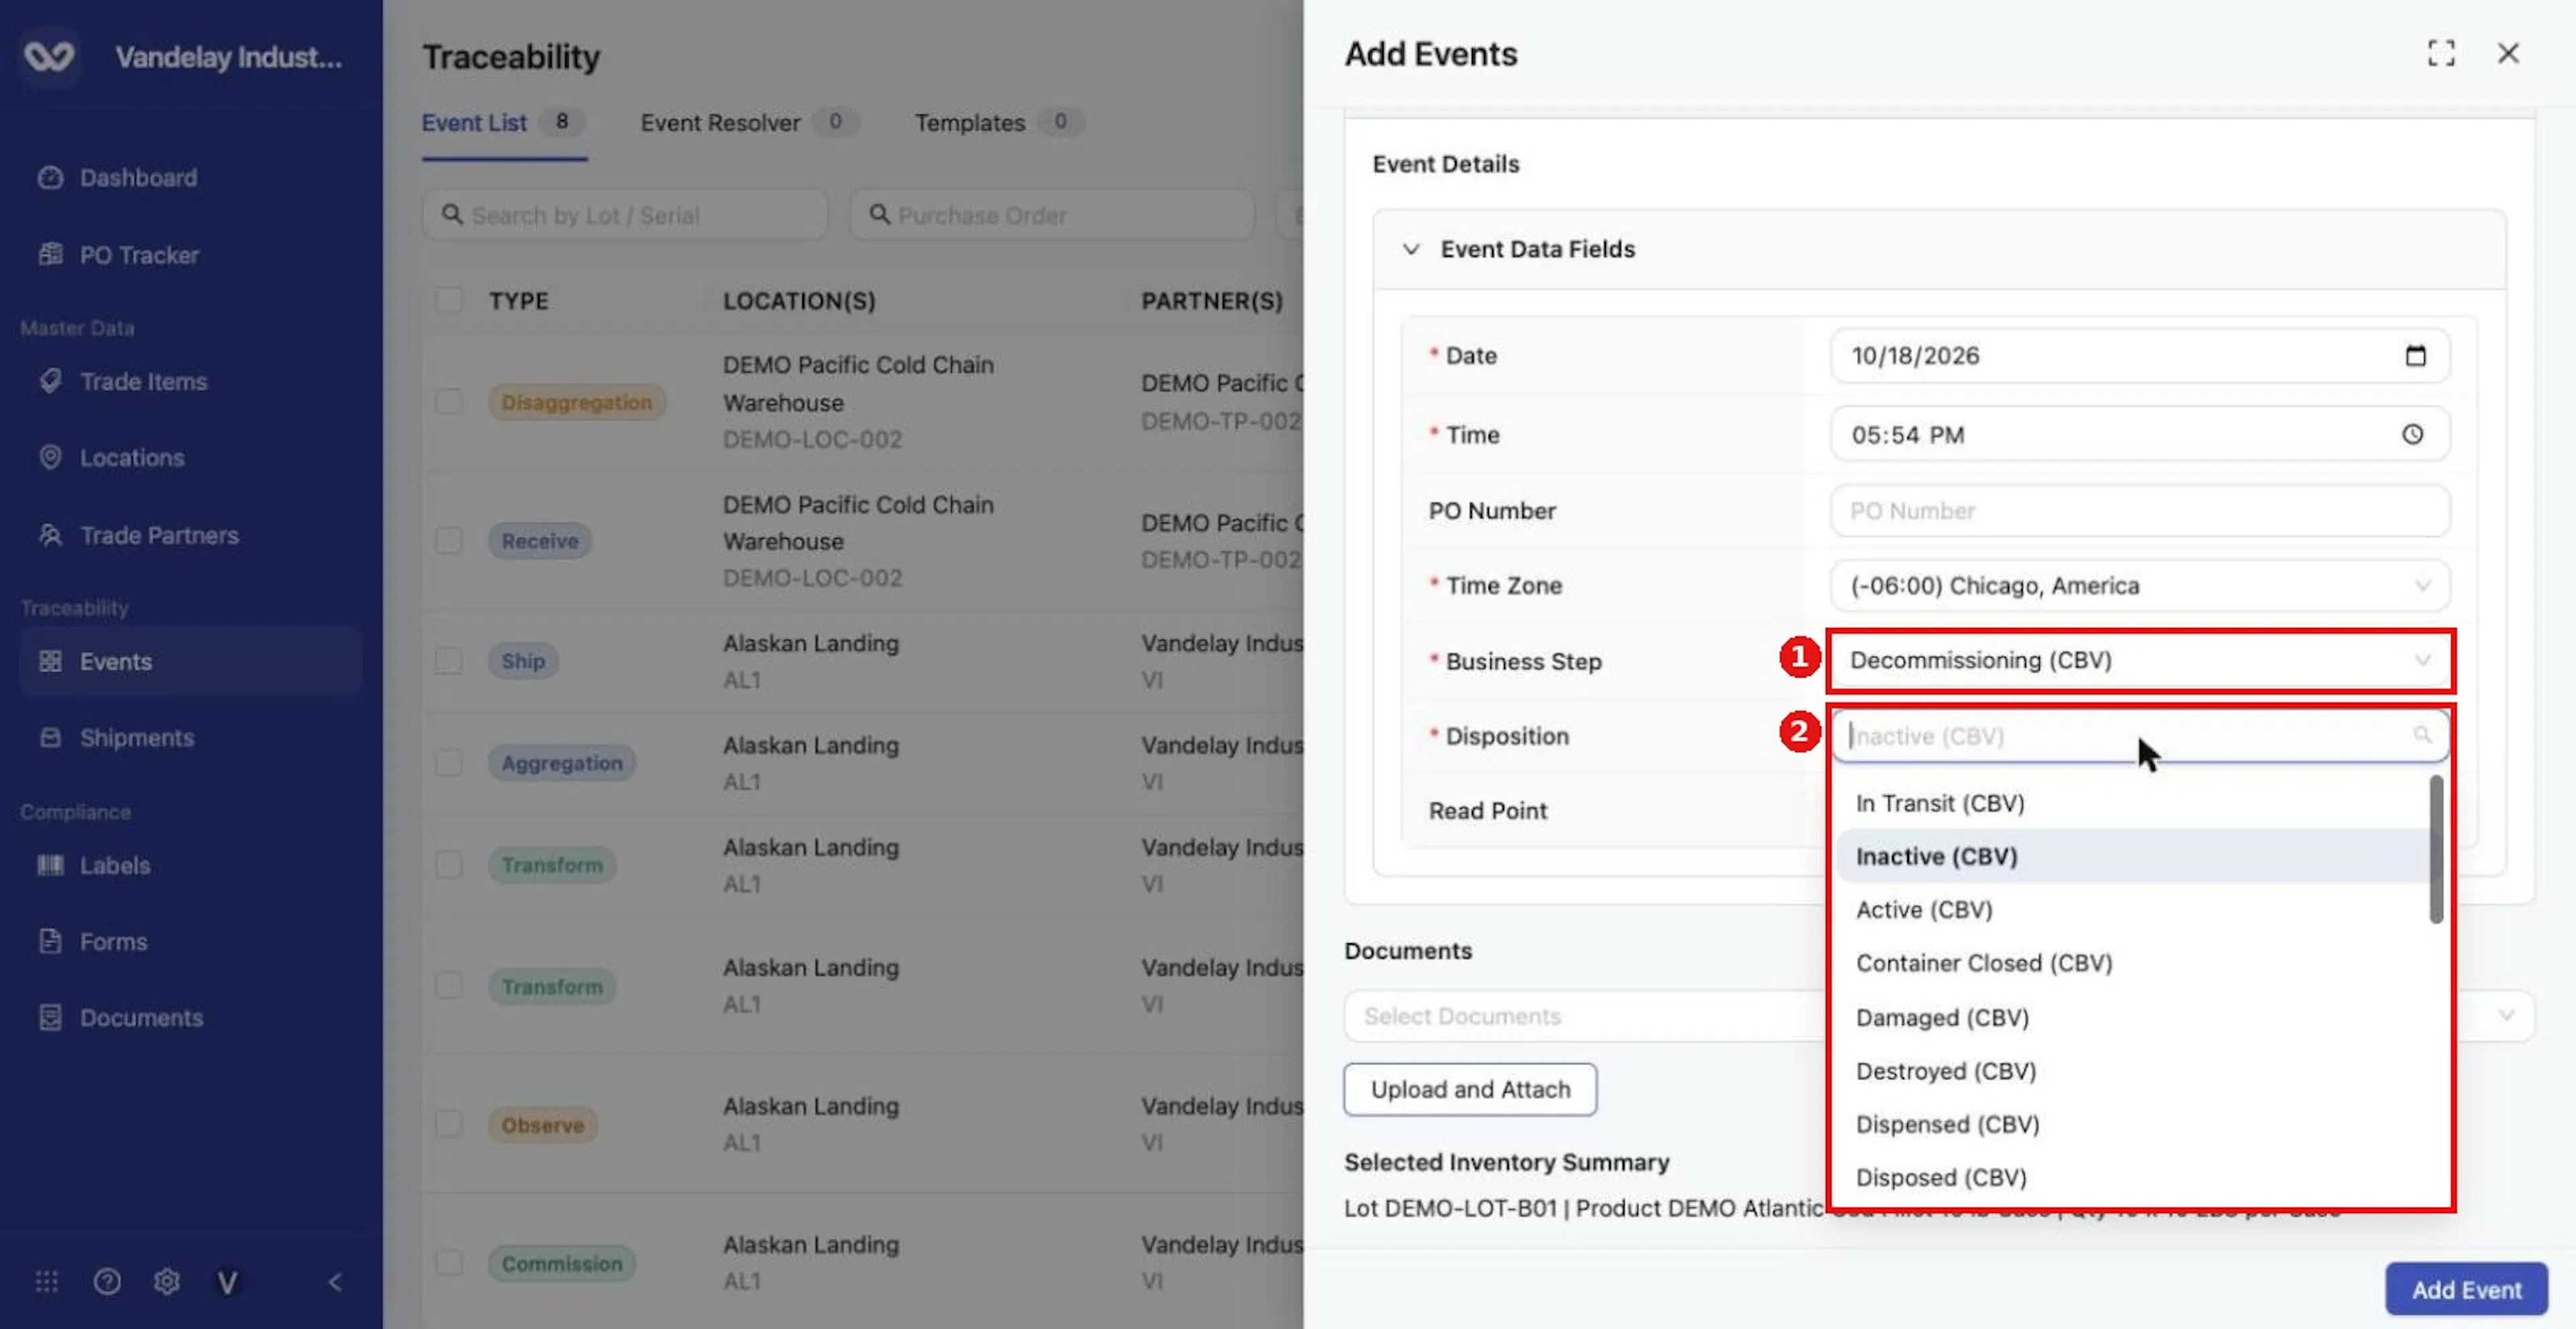Switch to the Event List tab
This screenshot has width=2576, height=1329.
pos(503,123)
